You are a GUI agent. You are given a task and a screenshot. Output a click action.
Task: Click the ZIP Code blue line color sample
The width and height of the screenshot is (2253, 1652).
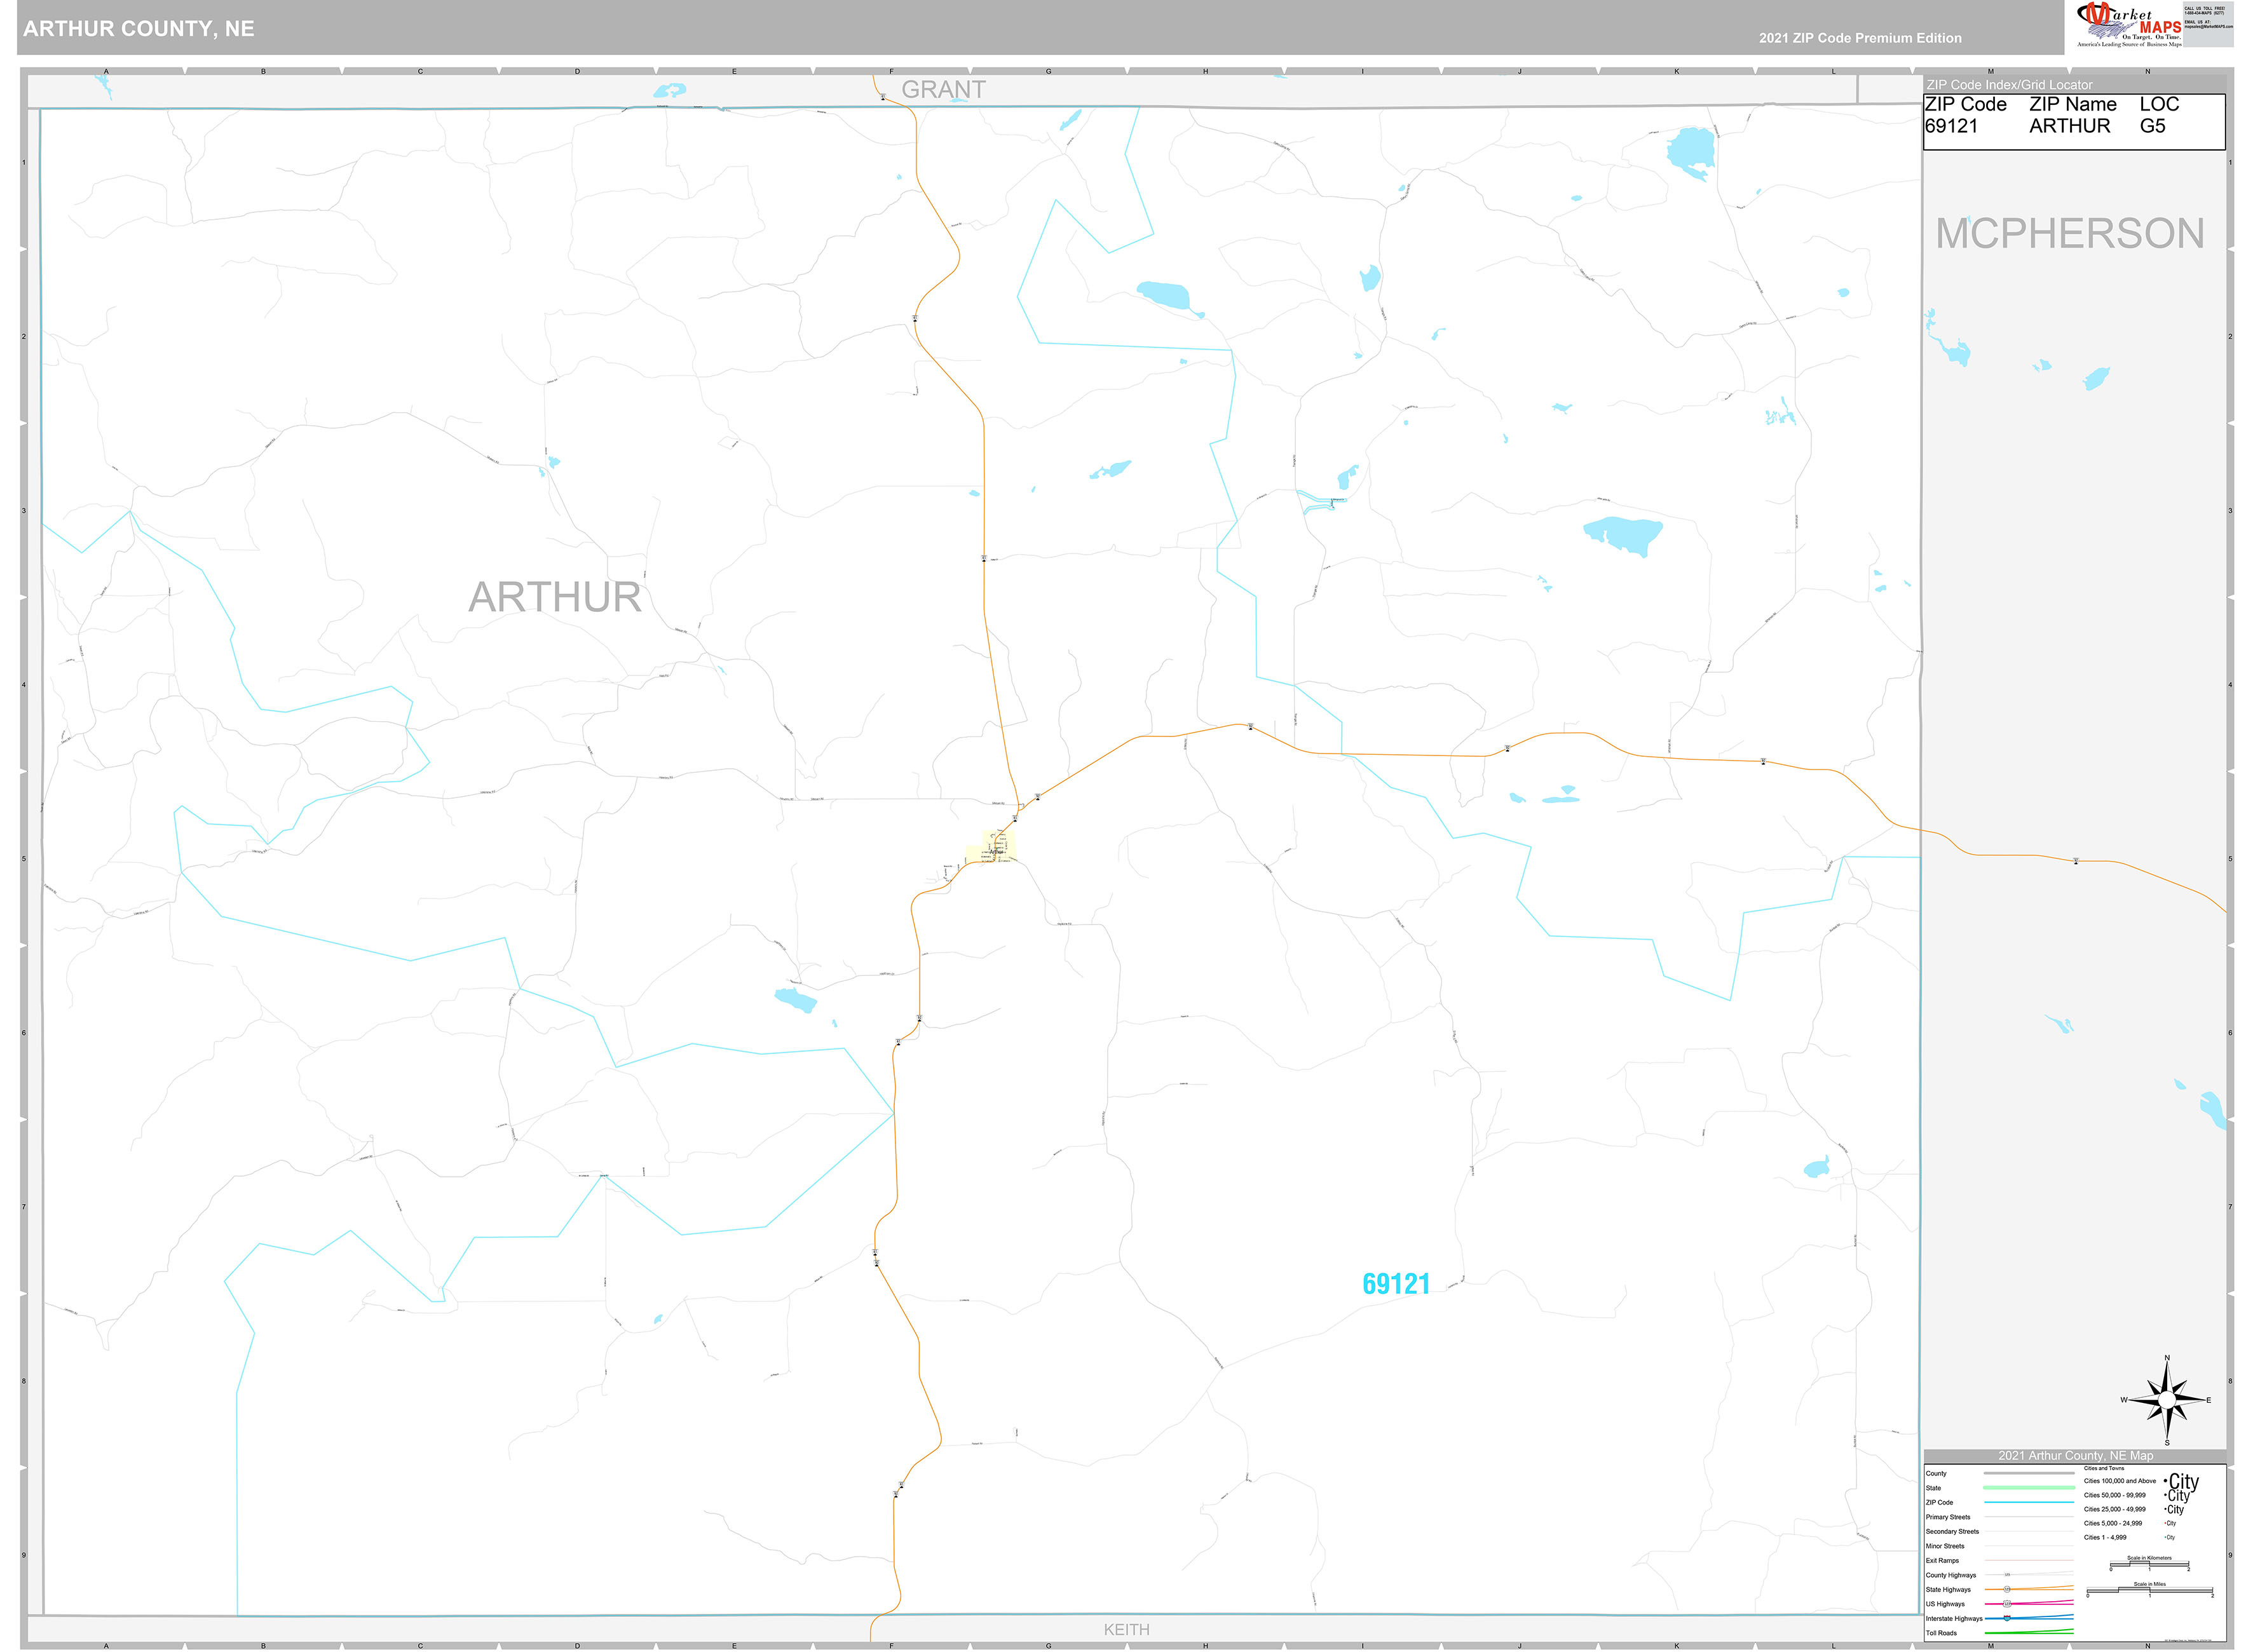(2029, 1503)
